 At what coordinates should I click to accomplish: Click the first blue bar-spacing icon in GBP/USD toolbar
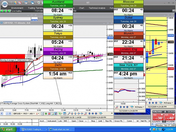click(90, 114)
